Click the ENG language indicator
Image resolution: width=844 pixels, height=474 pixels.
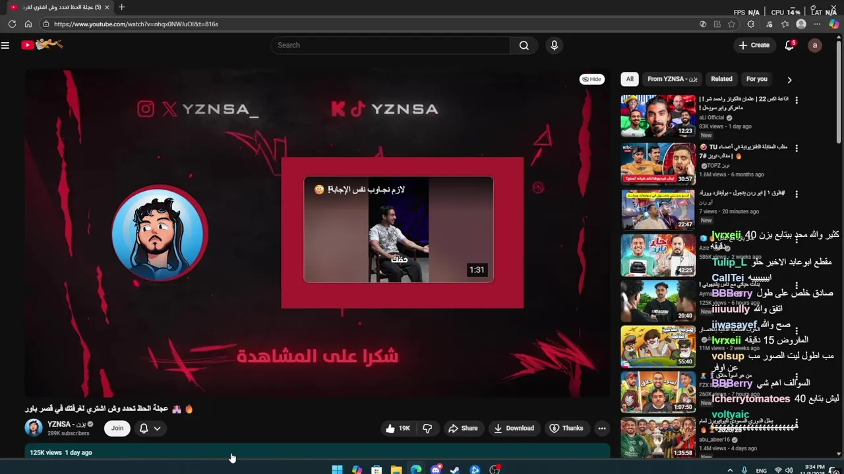[761, 471]
